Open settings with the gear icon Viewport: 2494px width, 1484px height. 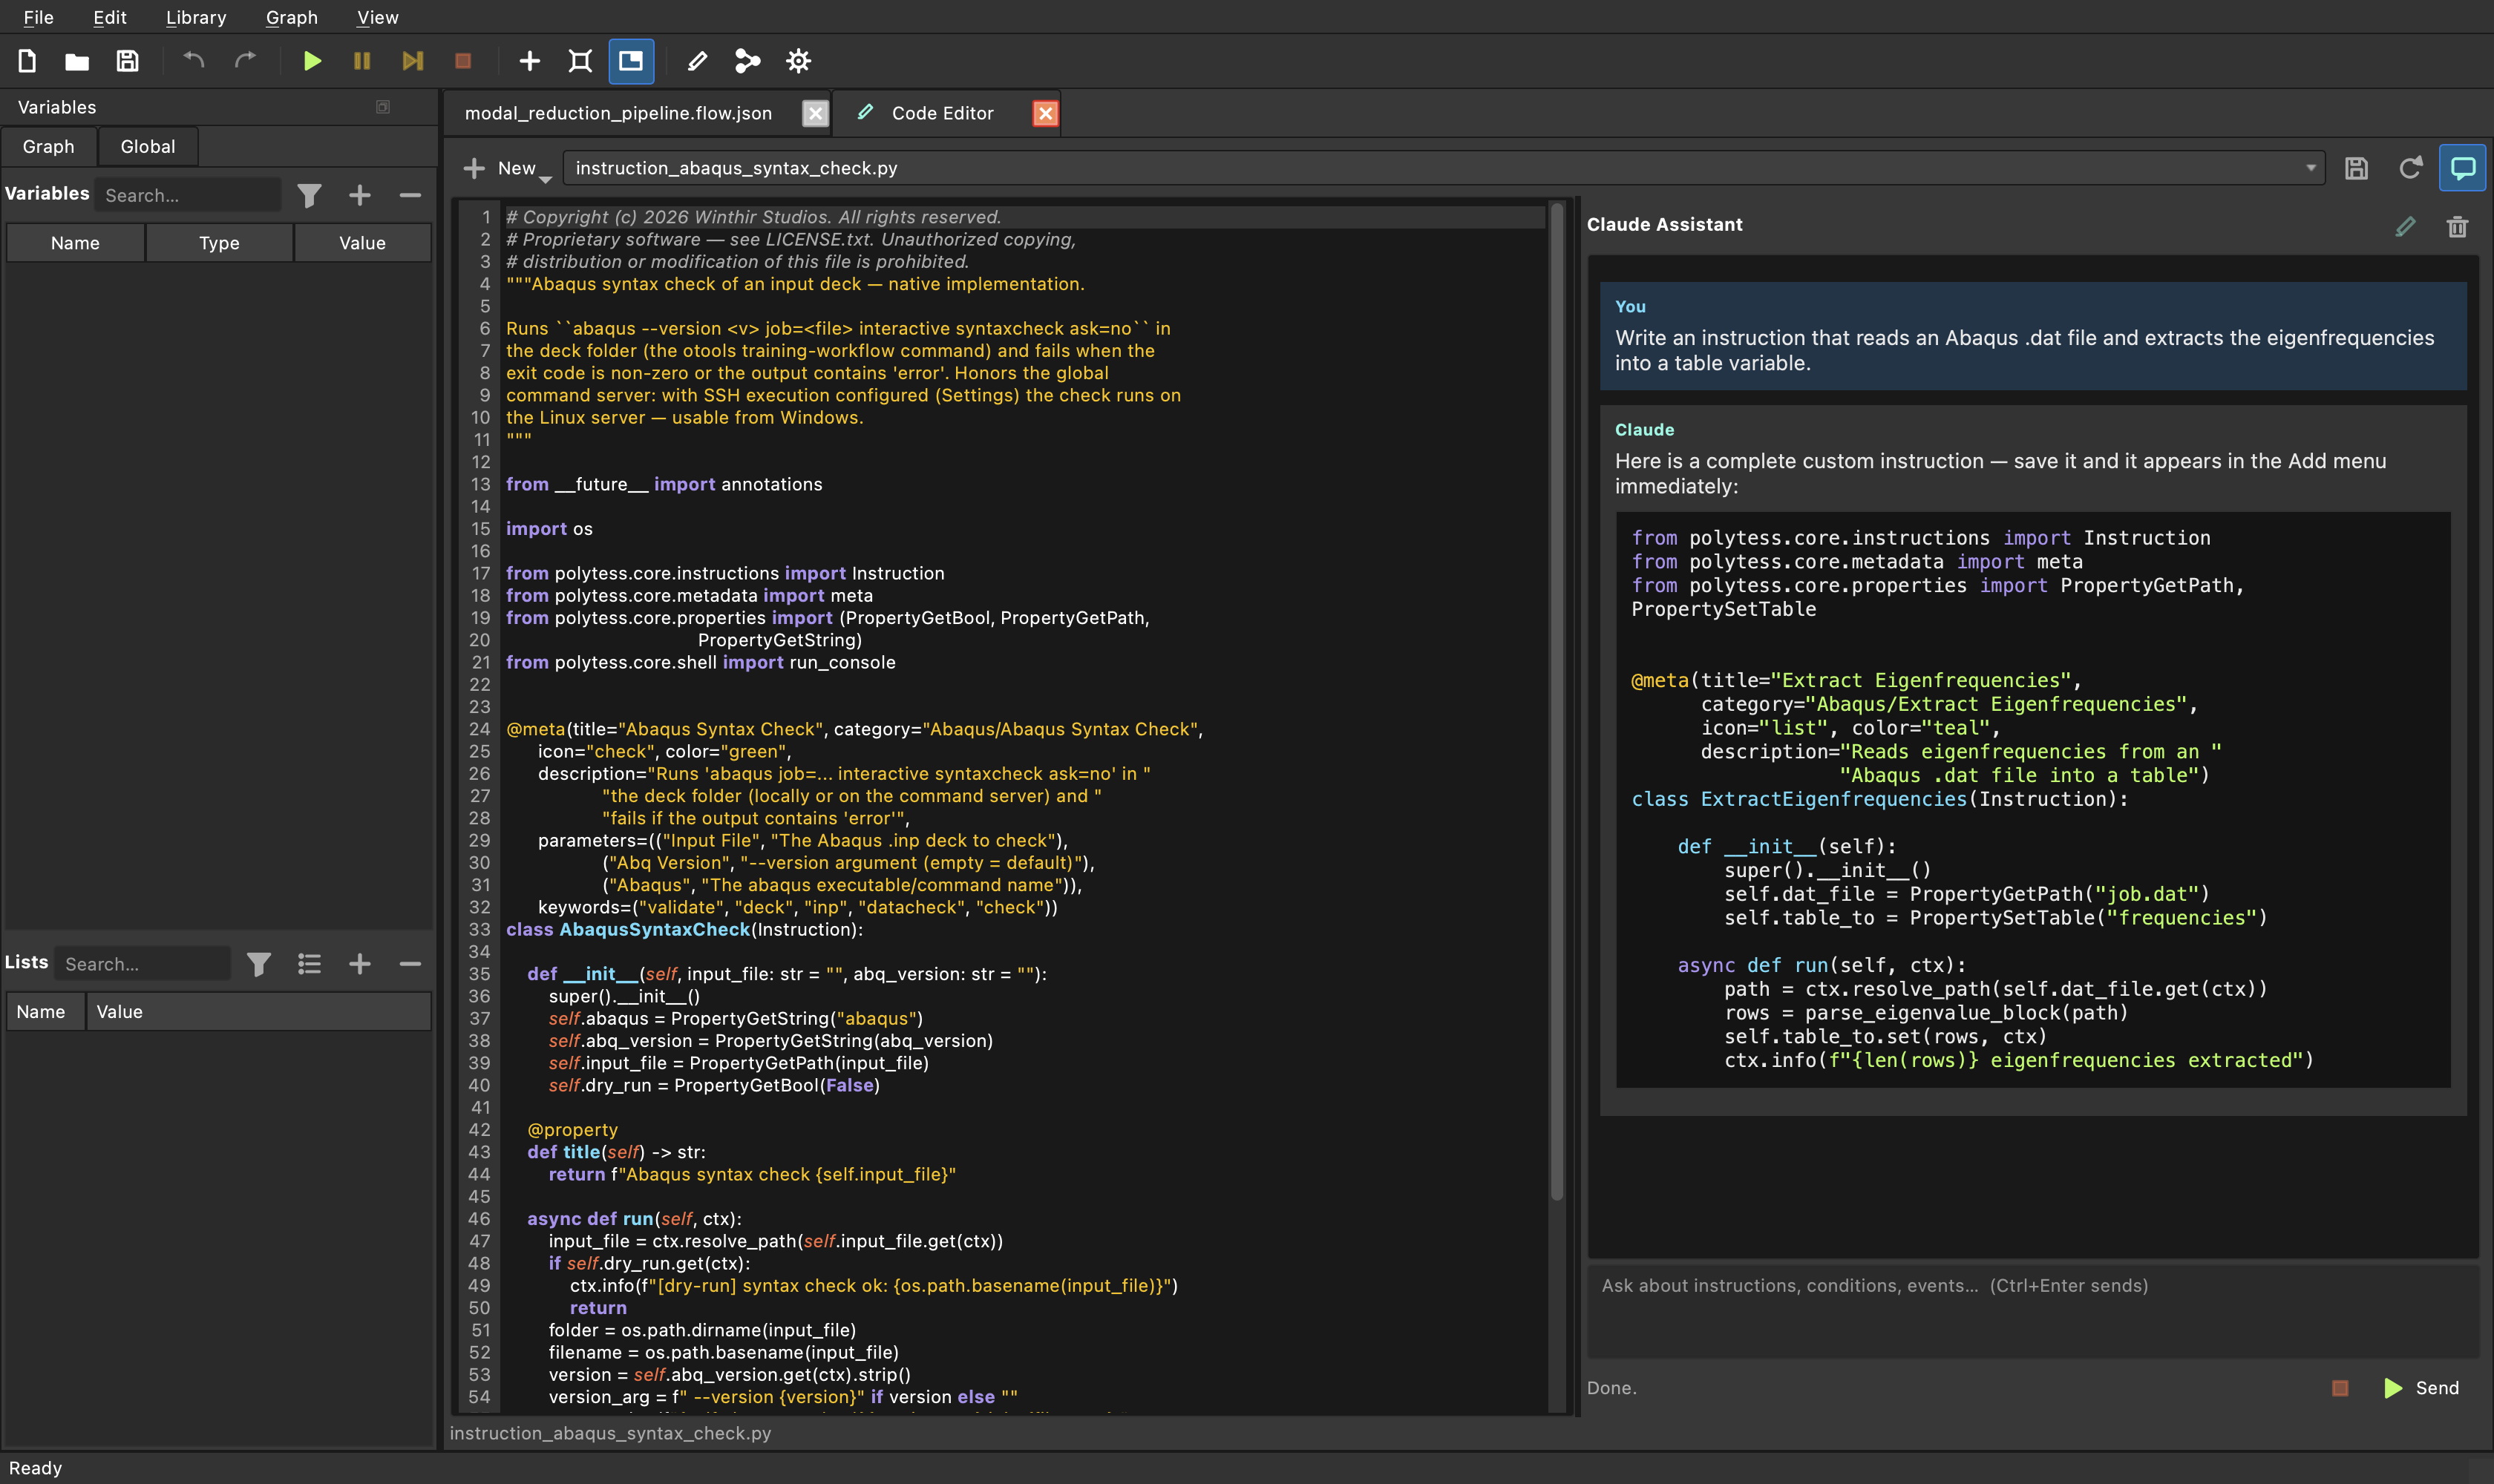click(x=799, y=61)
